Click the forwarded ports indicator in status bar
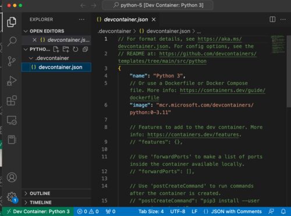This screenshot has width=291, height=216. (111, 211)
